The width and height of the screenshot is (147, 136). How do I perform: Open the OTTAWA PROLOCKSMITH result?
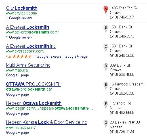pyautogui.click(x=33, y=84)
